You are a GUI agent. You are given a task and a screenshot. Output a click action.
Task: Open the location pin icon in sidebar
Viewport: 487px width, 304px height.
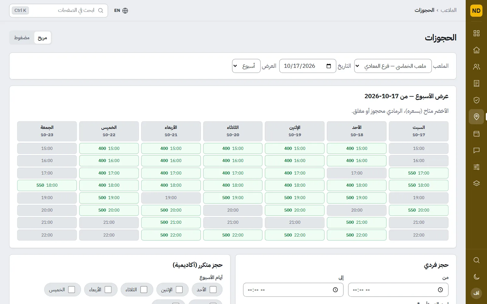click(x=476, y=117)
